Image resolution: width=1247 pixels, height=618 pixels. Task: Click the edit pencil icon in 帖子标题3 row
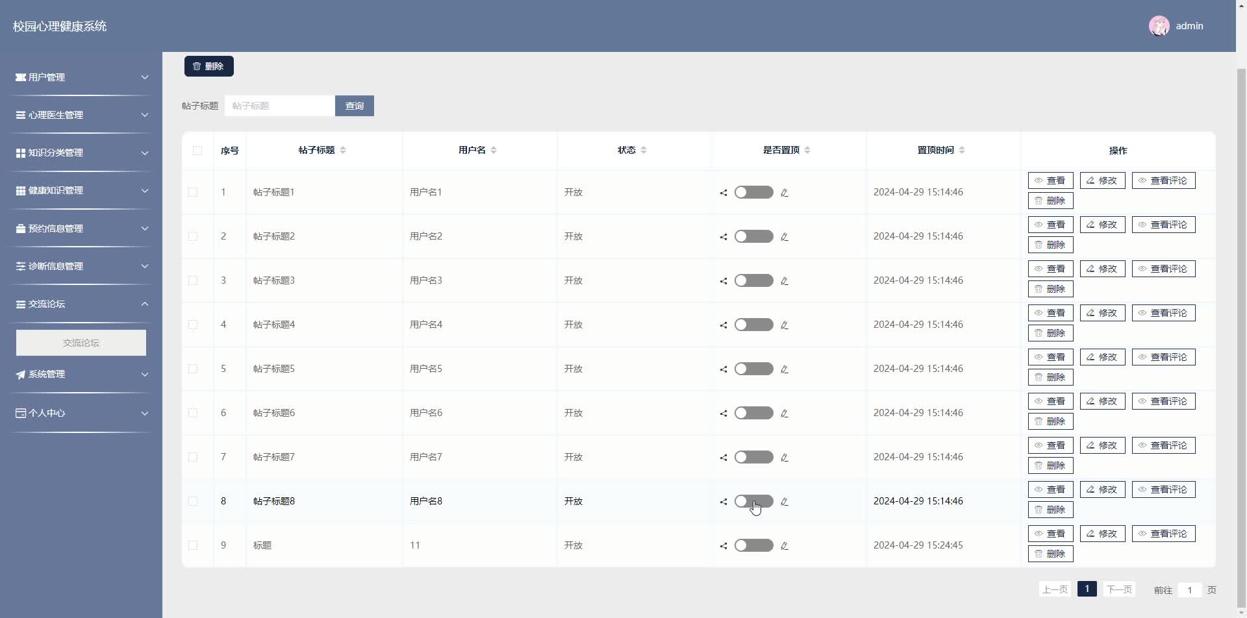785,281
